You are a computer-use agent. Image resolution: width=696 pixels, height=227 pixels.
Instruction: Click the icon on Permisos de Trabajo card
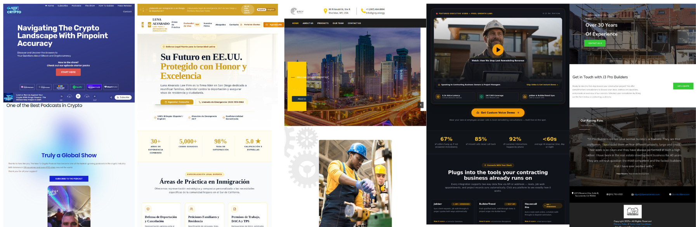point(234,209)
